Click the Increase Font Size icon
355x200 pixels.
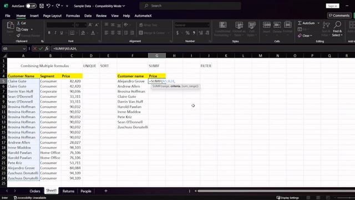click(x=90, y=25)
